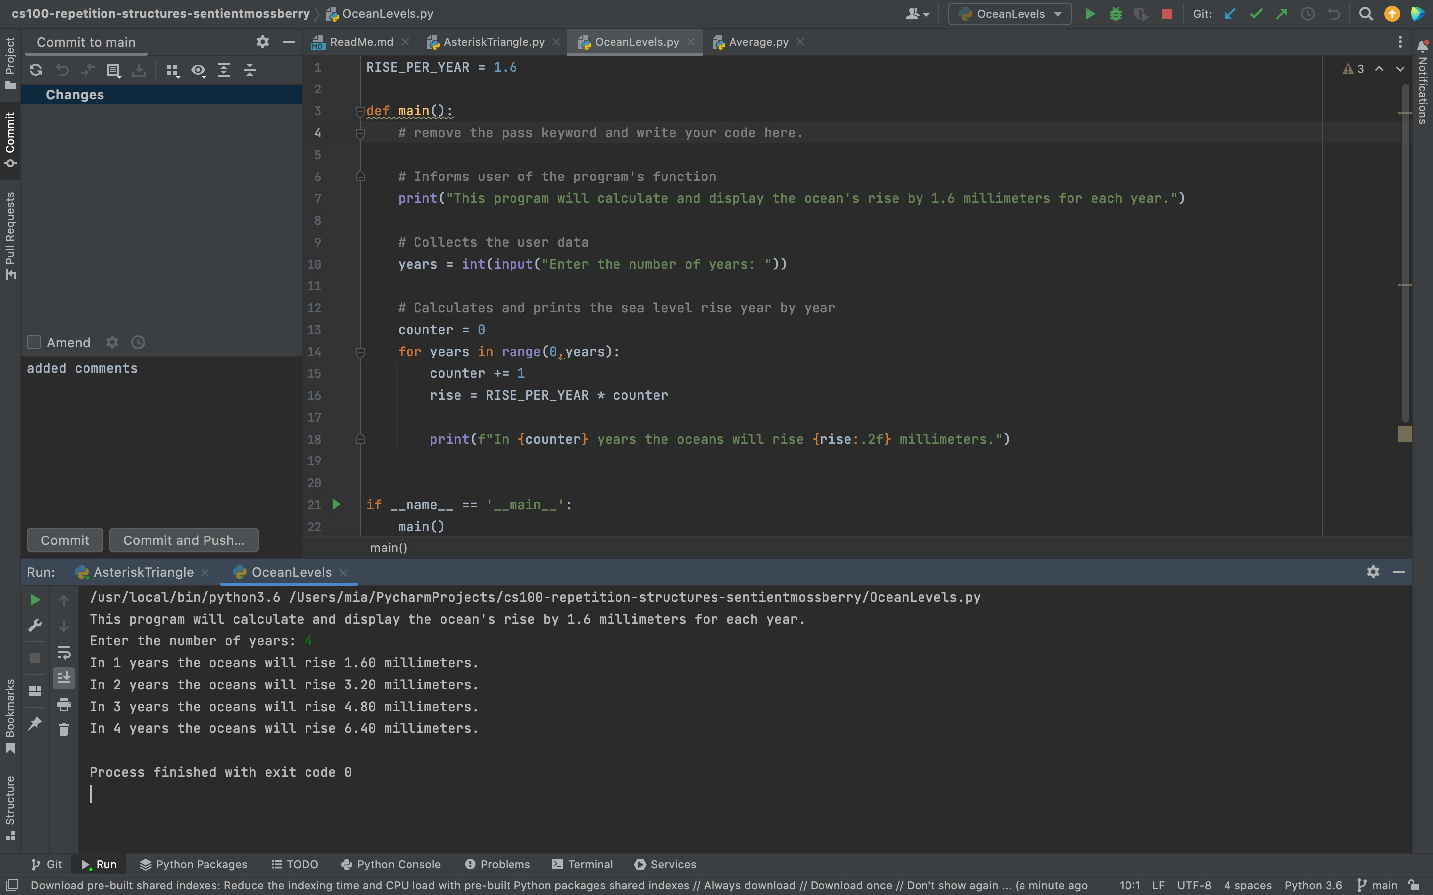Click the Debug bug icon in toolbar
The image size is (1433, 895).
coord(1115,14)
